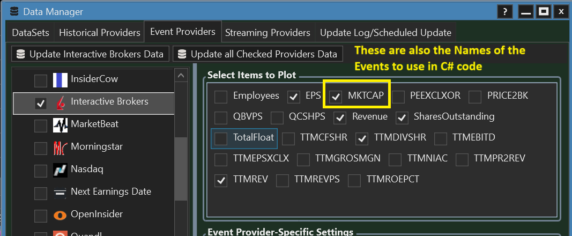
Task: Check the QCSHPS plot item
Action: (x=277, y=118)
